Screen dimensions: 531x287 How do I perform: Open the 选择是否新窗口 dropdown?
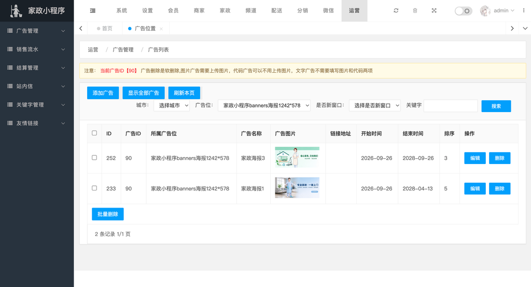pos(375,105)
